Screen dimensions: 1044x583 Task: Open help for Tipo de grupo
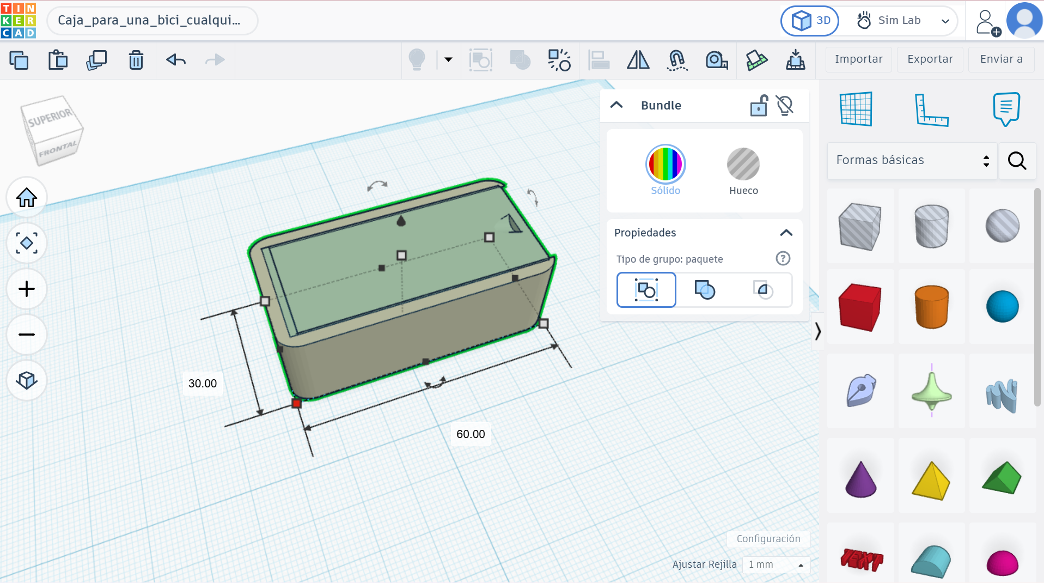(783, 258)
